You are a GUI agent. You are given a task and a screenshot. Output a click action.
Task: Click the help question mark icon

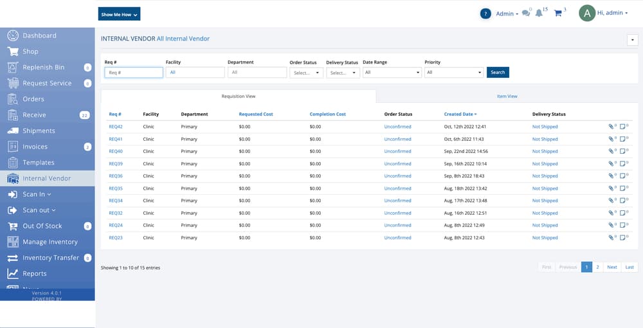pos(485,14)
